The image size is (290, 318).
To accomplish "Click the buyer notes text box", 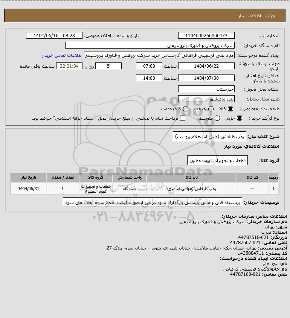I will (x=153, y=202).
